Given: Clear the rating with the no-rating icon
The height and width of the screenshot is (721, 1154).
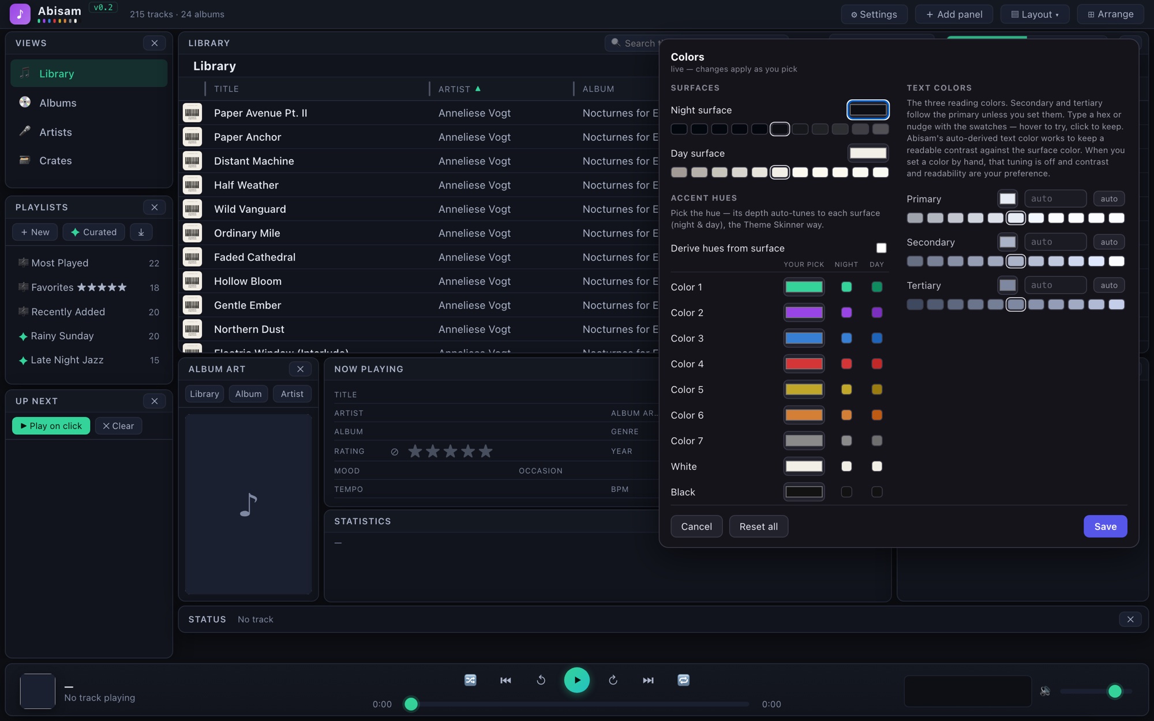Looking at the screenshot, I should (x=395, y=452).
